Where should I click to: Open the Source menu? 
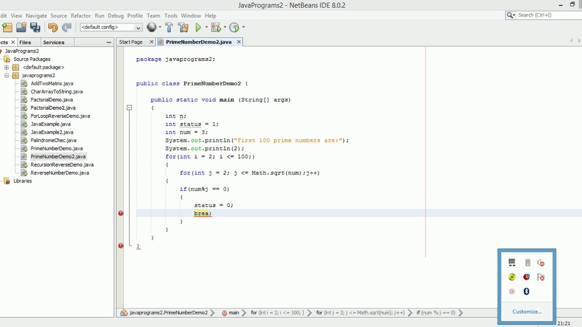point(59,15)
